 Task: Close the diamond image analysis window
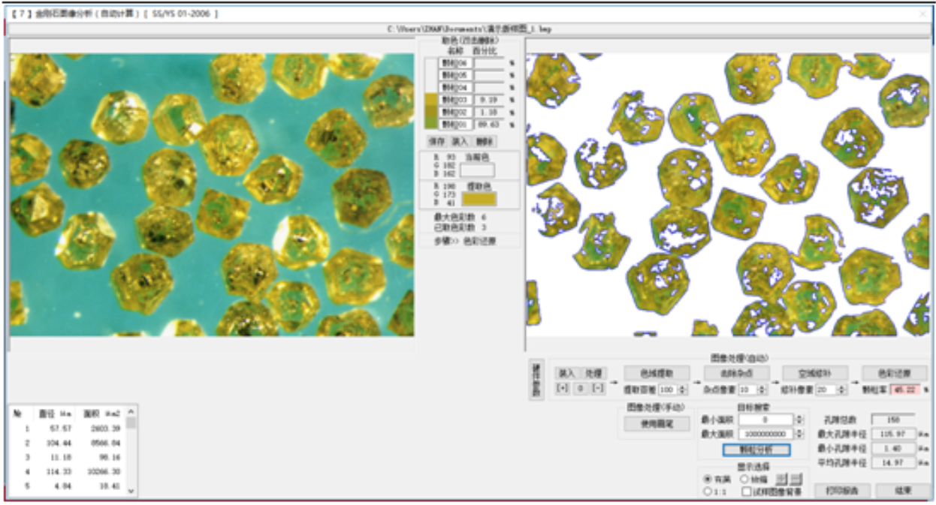(923, 14)
